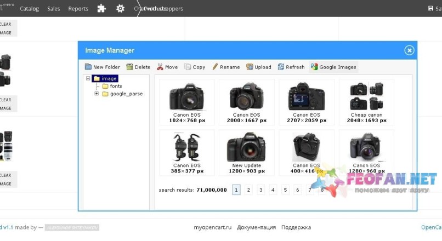Open the extensions puzzle piece icon
The height and width of the screenshot is (241, 442).
coord(101,8)
